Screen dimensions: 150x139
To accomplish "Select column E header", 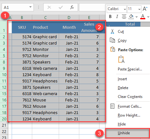I will click(x=89, y=17).
